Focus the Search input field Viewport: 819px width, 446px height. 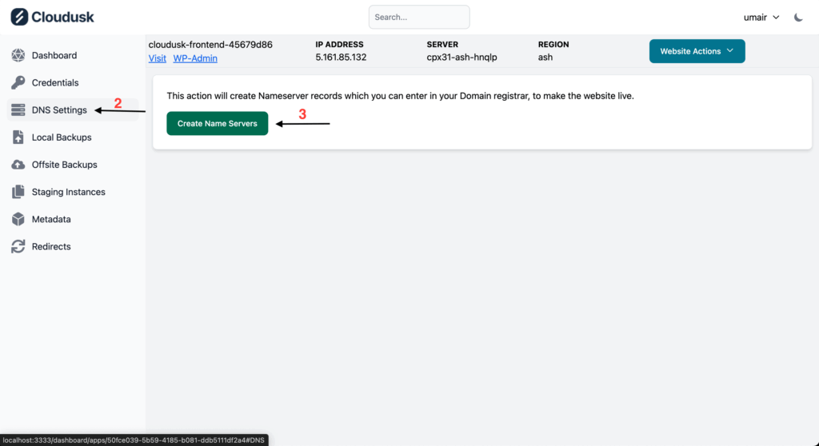tap(418, 17)
